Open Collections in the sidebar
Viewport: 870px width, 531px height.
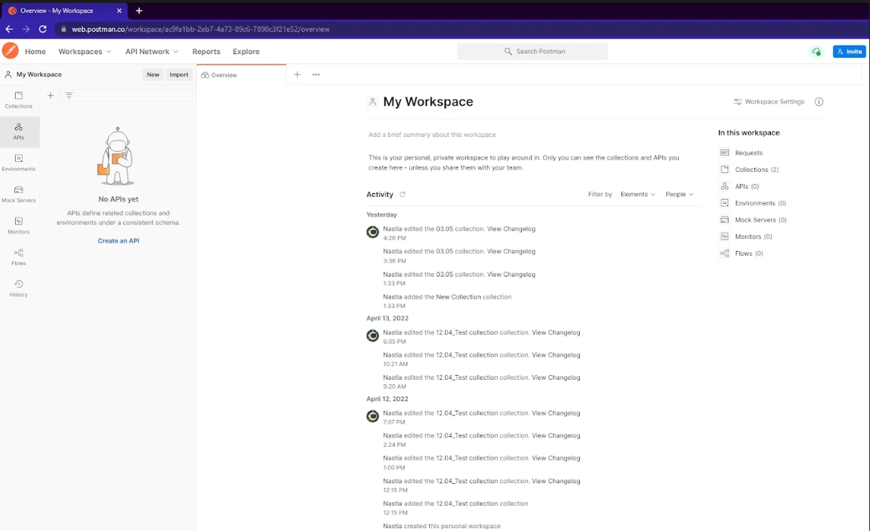(x=19, y=100)
